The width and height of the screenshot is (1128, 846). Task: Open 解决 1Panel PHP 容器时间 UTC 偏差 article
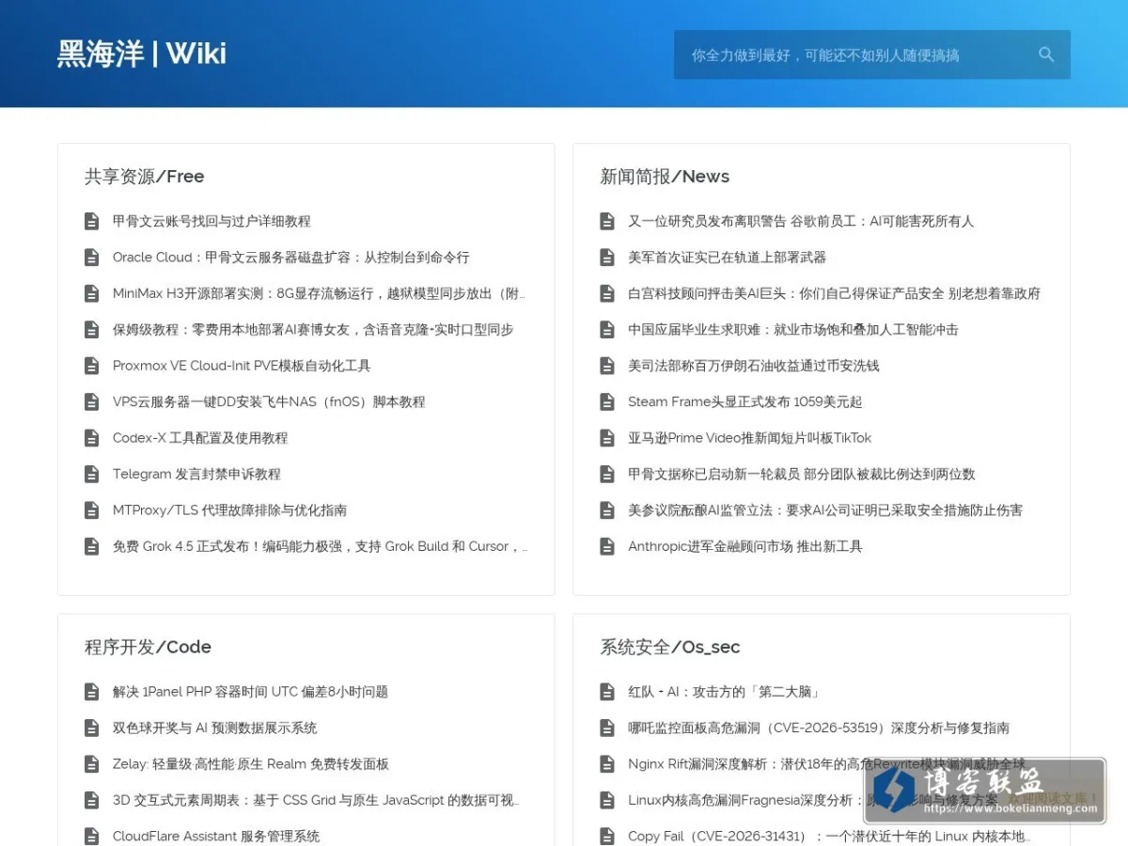coord(250,692)
